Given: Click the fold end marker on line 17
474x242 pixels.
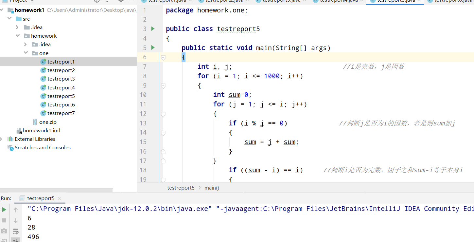Looking at the screenshot, I should coord(163,161).
